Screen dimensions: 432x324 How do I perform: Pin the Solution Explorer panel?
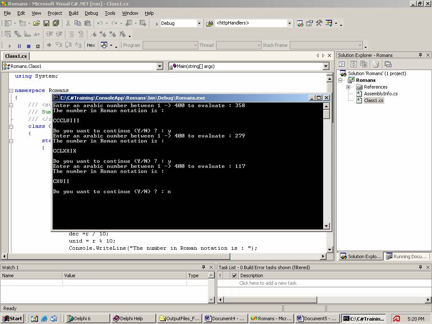(420, 55)
